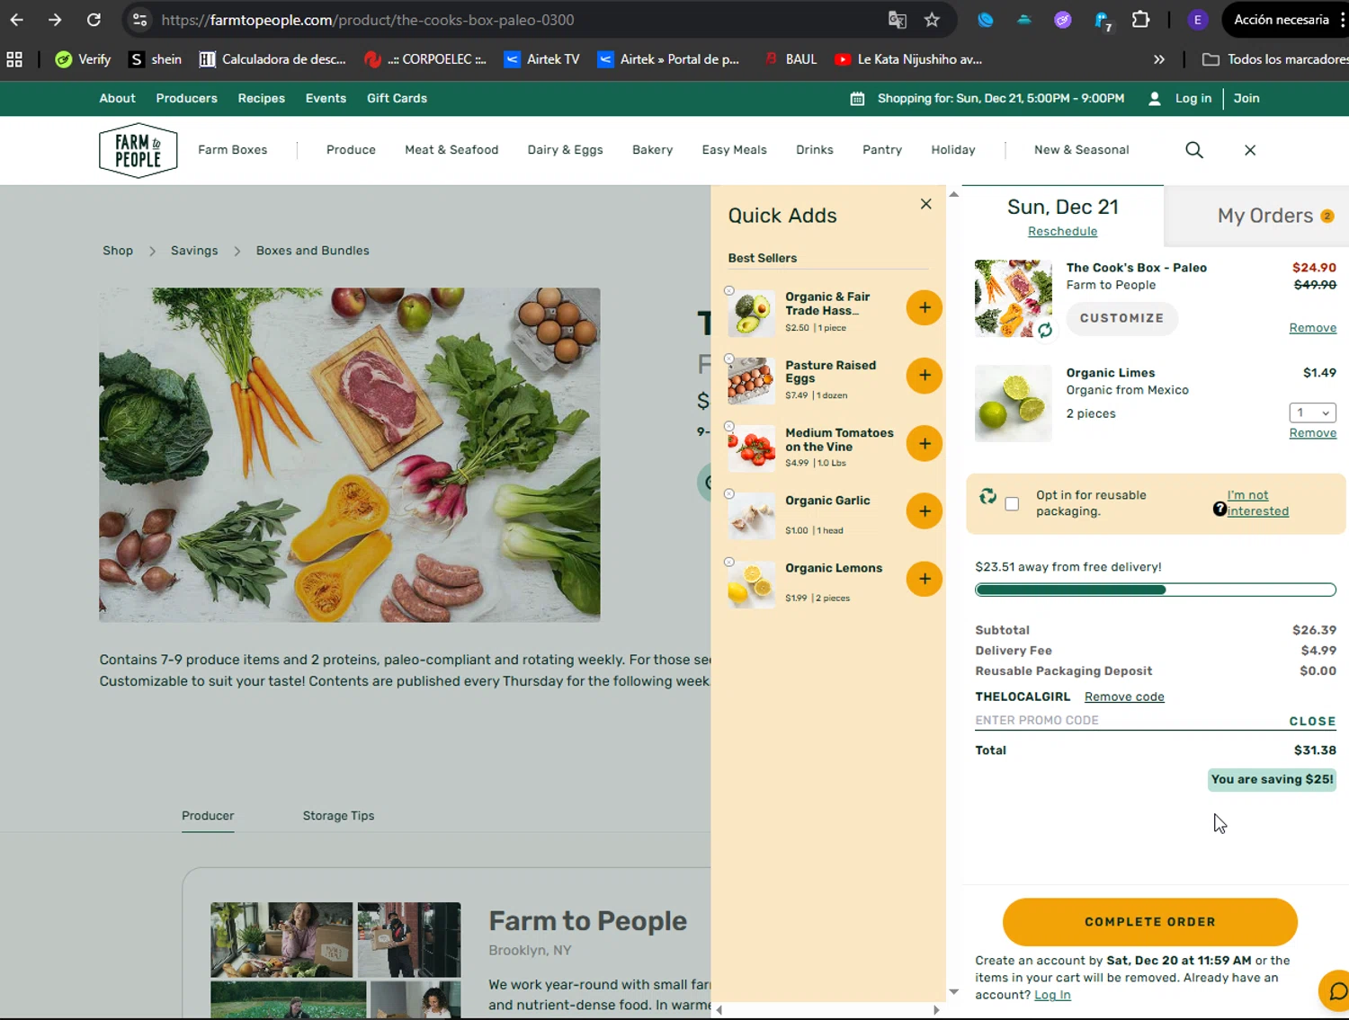1349x1020 pixels.
Task: Add Organic Garlic with plus button
Action: 925,510
